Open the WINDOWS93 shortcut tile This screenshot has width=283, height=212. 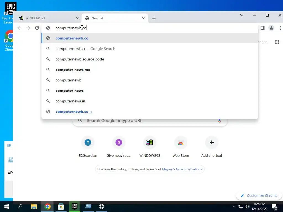tap(150, 147)
